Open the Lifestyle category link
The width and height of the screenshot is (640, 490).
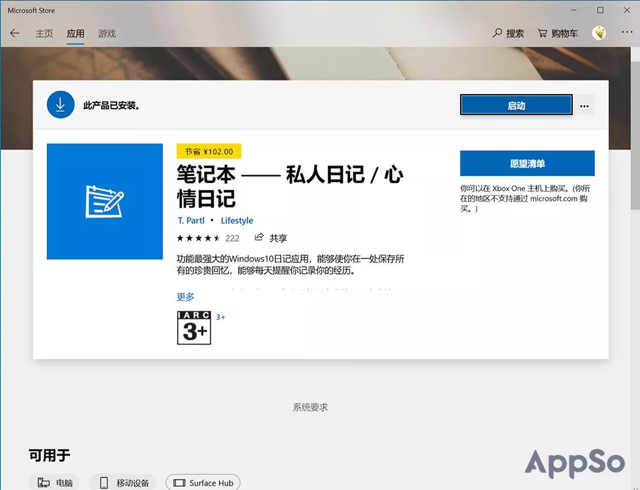click(x=237, y=220)
